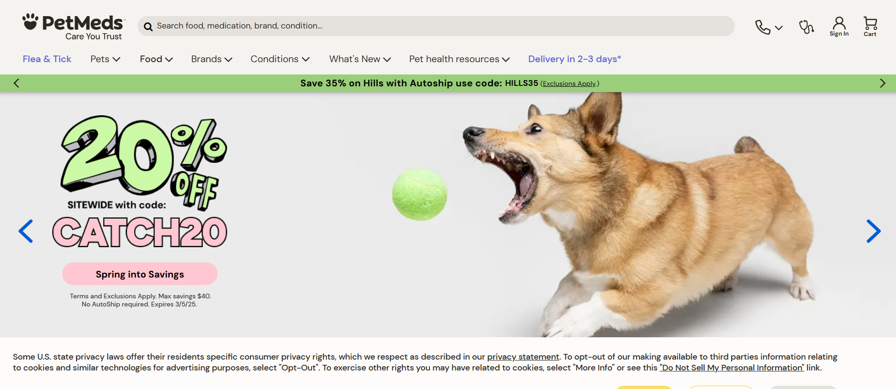Advance to next hero carousel slide

(873, 231)
